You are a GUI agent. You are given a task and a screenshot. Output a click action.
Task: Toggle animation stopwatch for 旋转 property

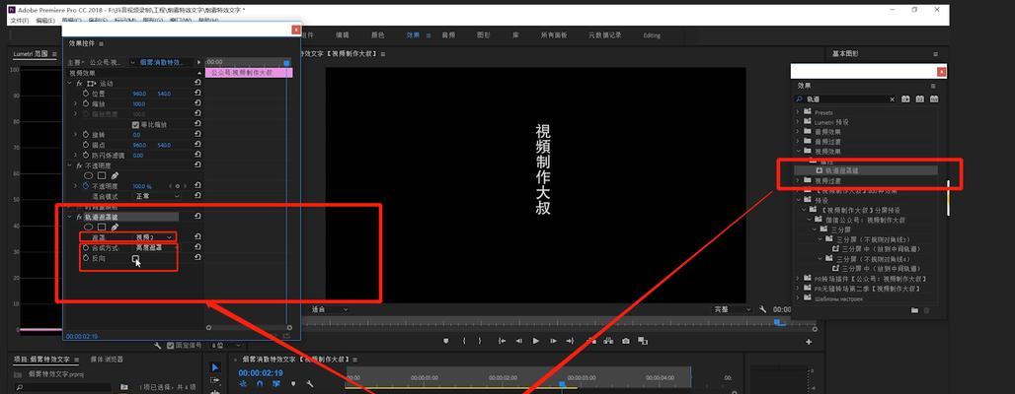(86, 135)
